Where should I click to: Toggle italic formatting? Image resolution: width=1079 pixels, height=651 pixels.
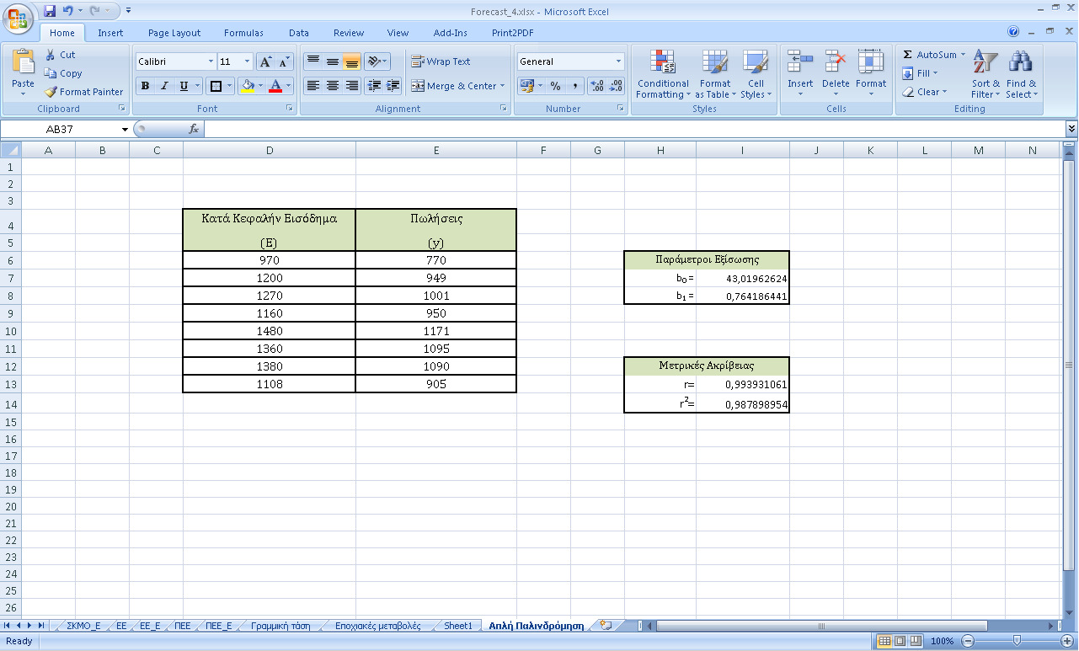[x=164, y=86]
